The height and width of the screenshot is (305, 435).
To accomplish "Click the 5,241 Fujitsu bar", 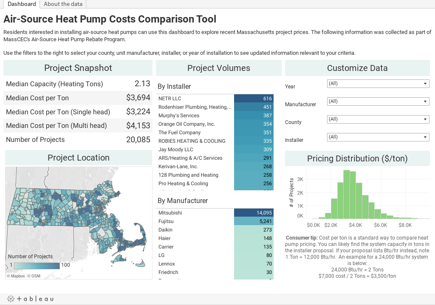I will 254,221.
